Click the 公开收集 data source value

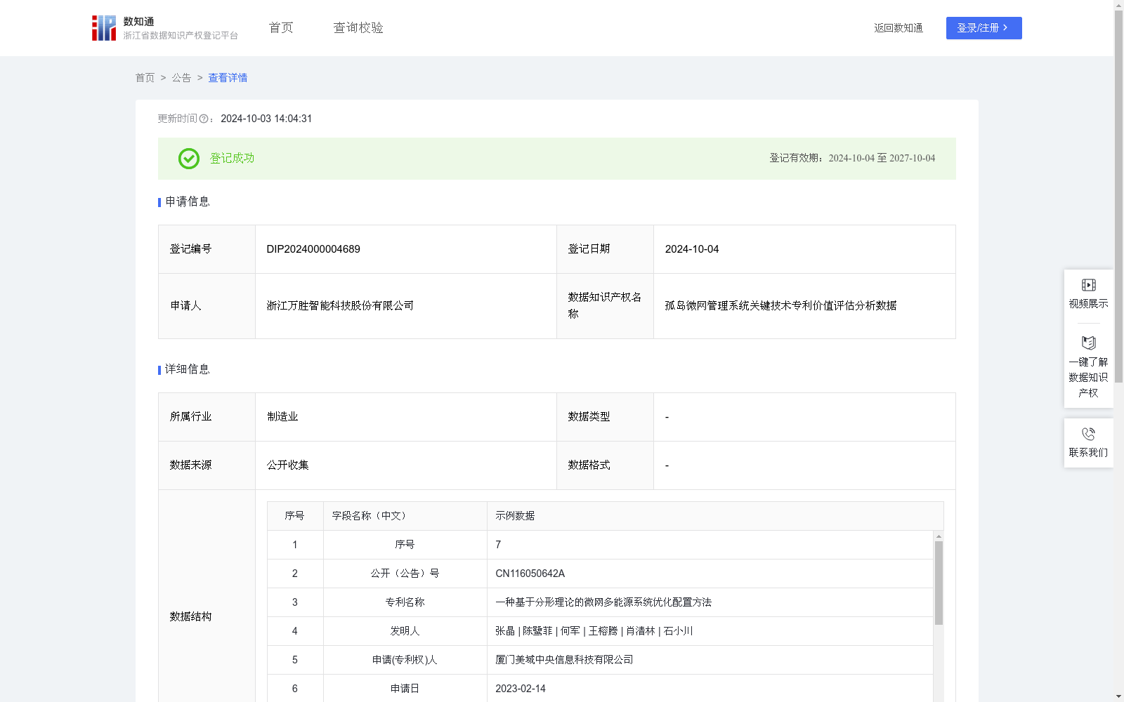pos(287,465)
